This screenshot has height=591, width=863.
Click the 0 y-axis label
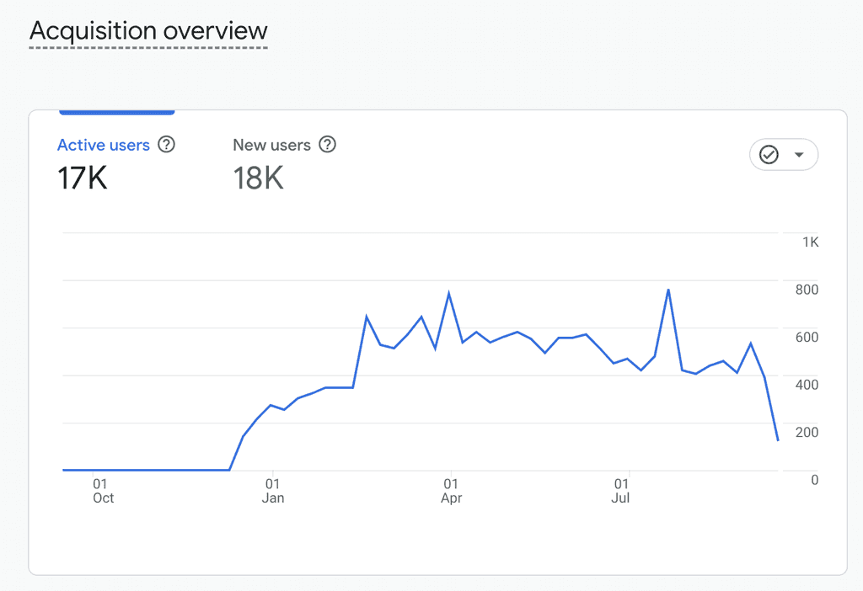point(815,480)
